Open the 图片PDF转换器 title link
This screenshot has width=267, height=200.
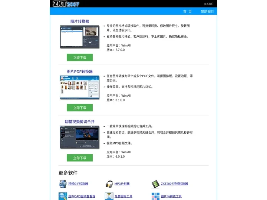click(x=80, y=71)
